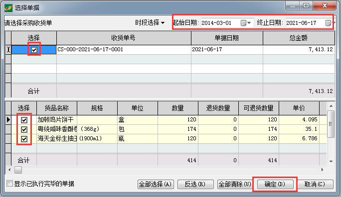Viewport: 341px width, 197px height.
Task: Click the (1900ml) specification cell
Action: pos(97,138)
